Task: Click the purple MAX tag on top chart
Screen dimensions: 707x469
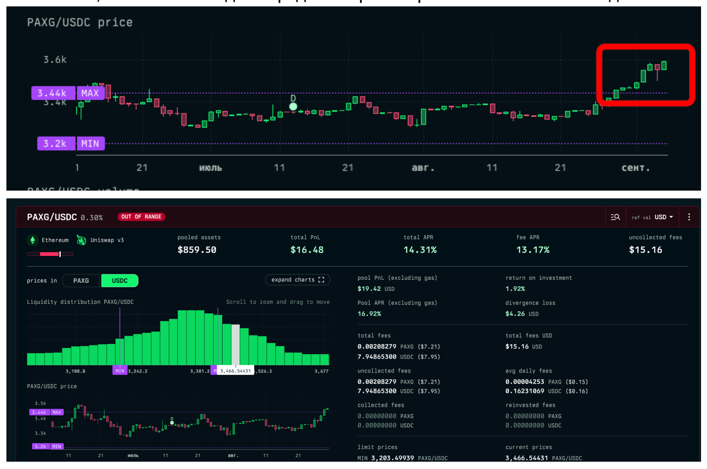Action: click(90, 93)
